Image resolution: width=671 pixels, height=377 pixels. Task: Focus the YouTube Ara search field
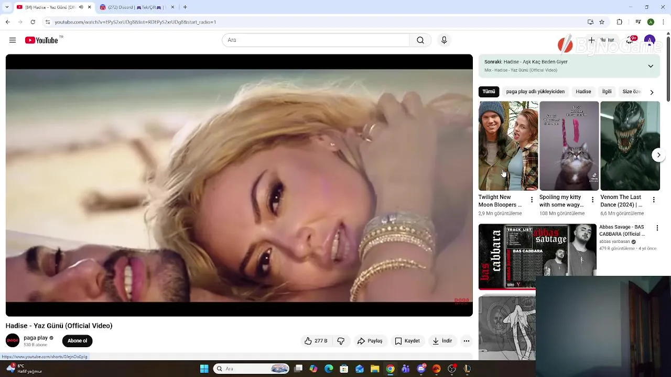316,40
